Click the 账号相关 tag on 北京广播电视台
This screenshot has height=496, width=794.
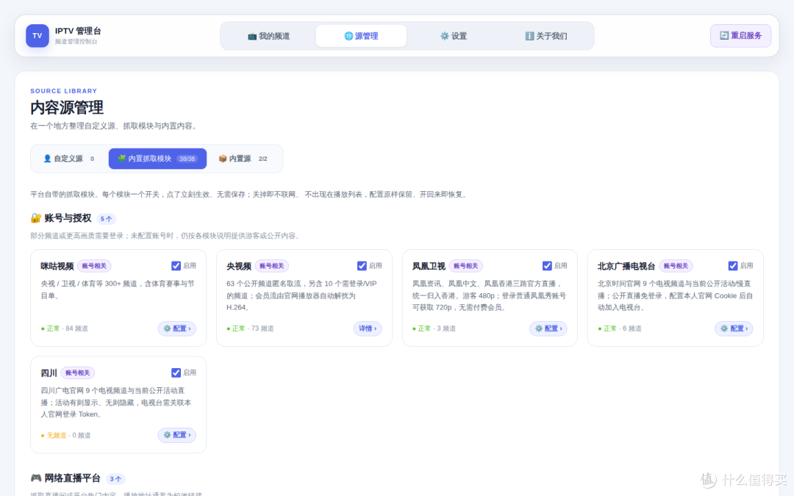(x=676, y=266)
